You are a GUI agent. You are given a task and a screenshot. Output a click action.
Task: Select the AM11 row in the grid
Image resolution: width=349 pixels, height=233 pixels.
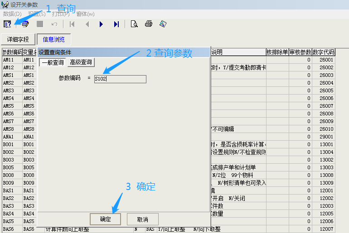[12, 60]
